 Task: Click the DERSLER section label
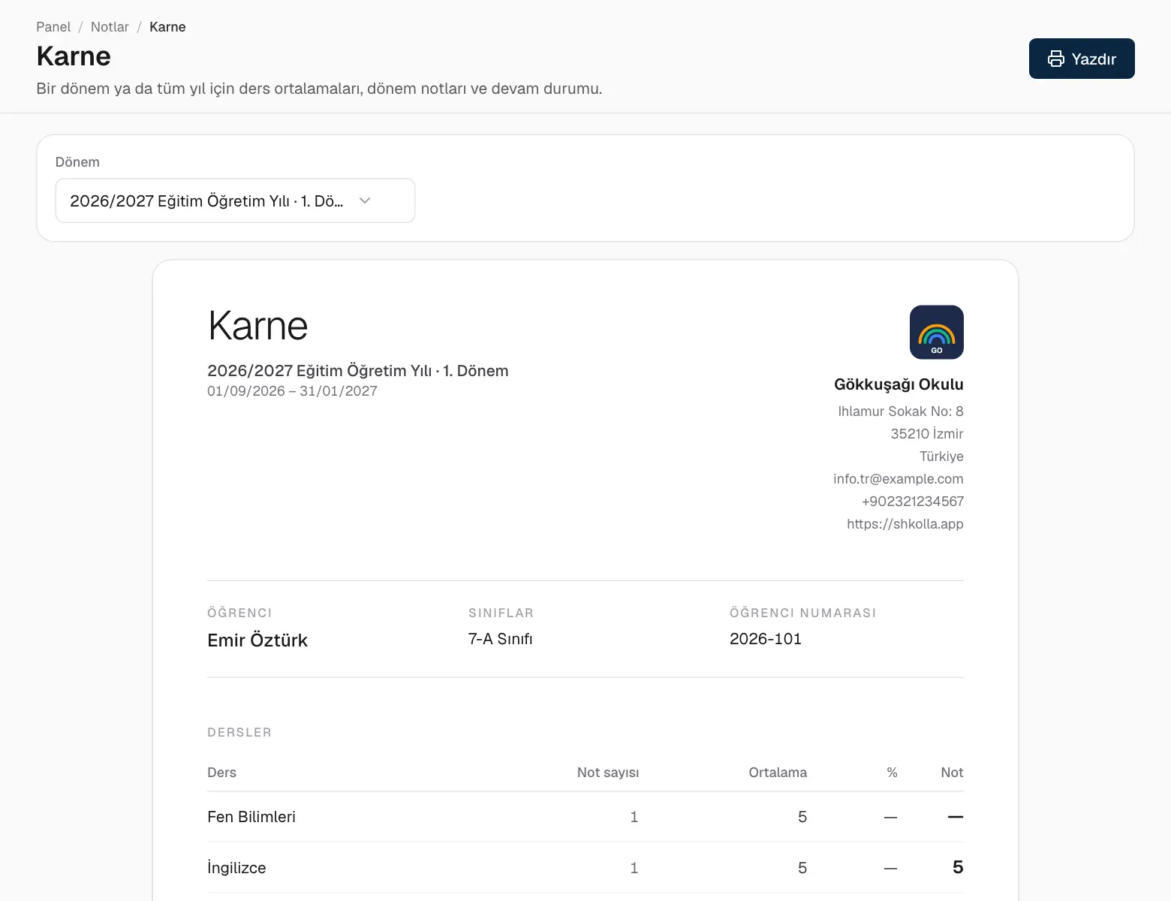(x=239, y=733)
